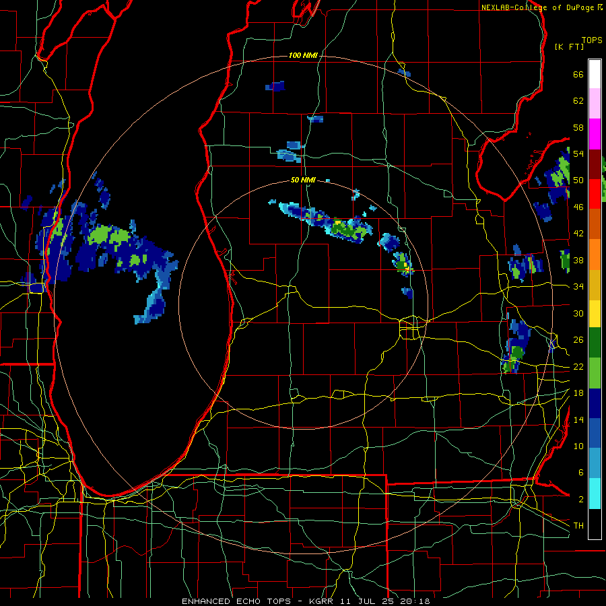Screen dimensions: 606x606
Task: Select the 46 value on the scale
Action: point(578,207)
